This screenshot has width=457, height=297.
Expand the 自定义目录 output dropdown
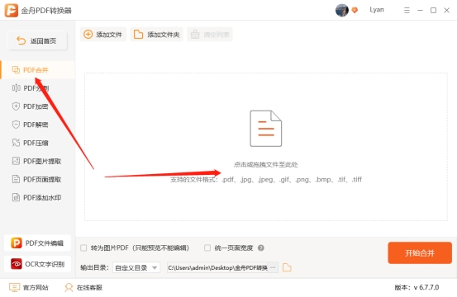(136, 267)
